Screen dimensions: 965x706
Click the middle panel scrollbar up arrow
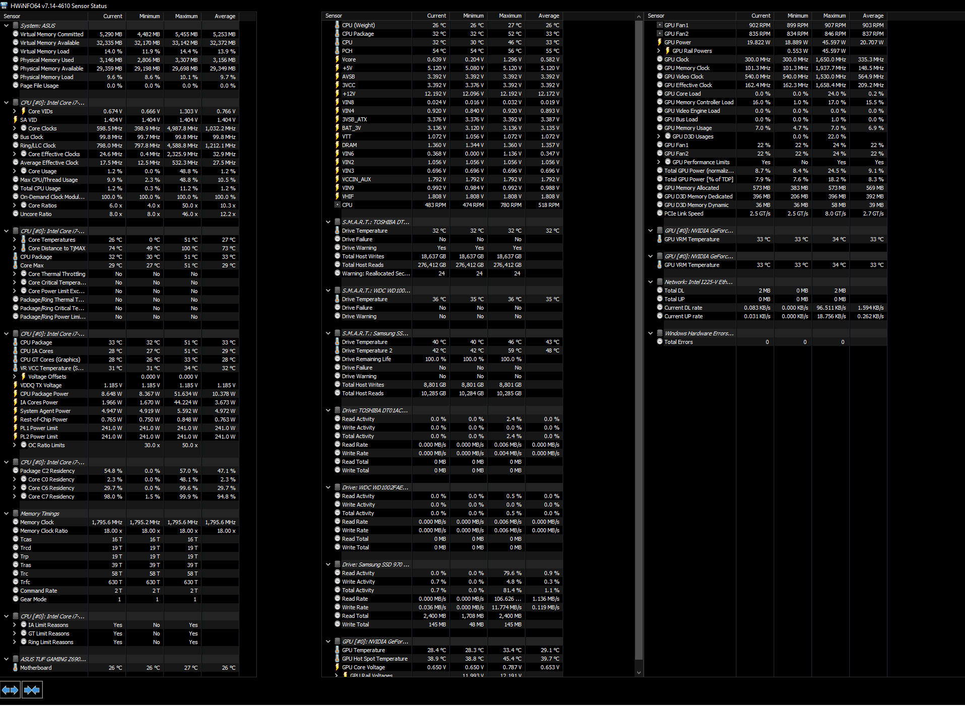(x=639, y=17)
